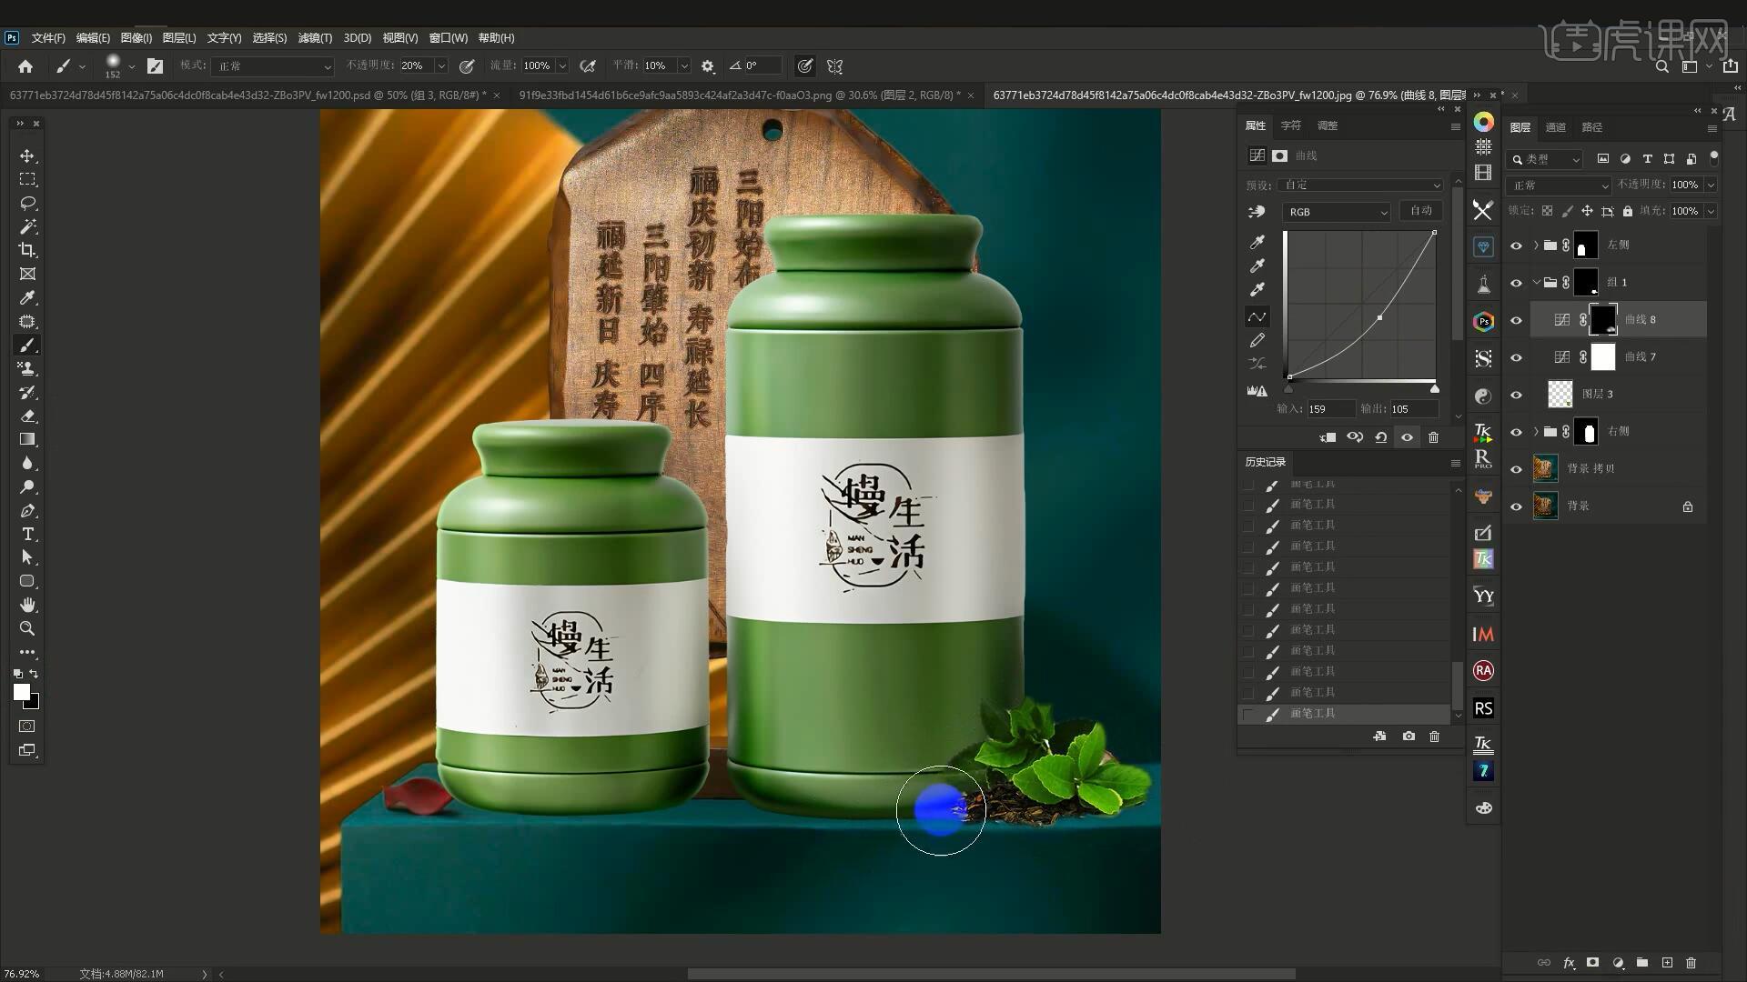Hide the 曲线 7 layer
Screen dimensions: 1747x982
1516,357
